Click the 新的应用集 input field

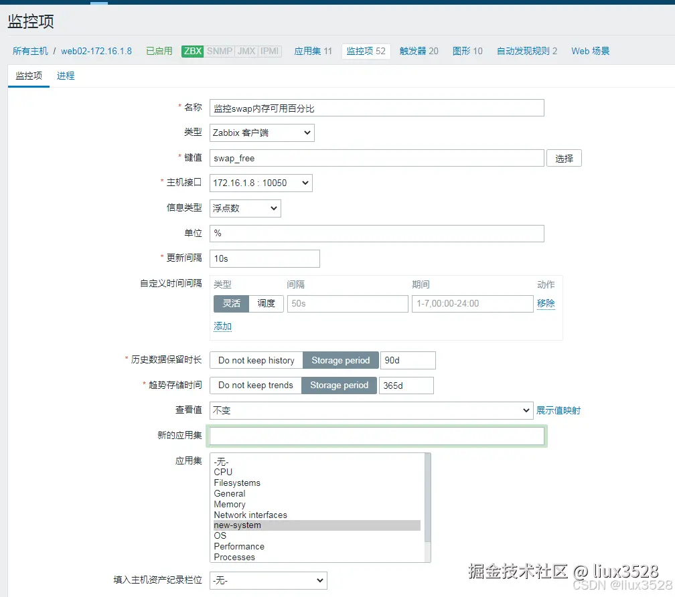(x=376, y=436)
